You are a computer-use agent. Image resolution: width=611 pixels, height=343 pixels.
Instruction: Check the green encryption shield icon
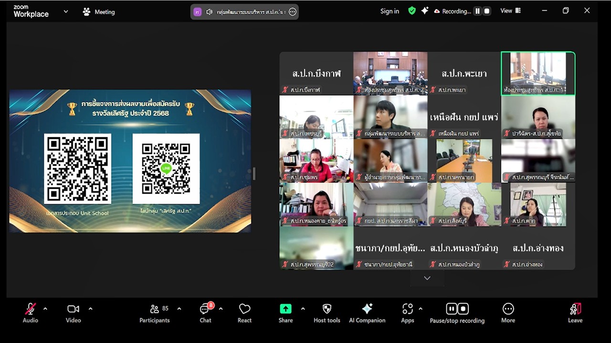click(412, 11)
